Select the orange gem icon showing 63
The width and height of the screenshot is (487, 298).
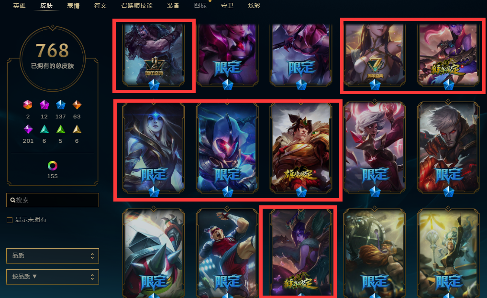[x=77, y=105]
